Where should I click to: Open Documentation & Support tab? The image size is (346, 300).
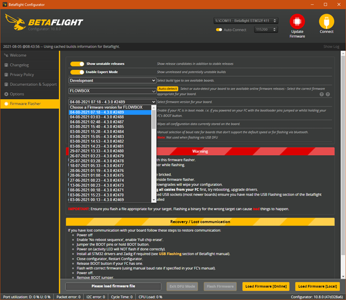click(x=30, y=84)
